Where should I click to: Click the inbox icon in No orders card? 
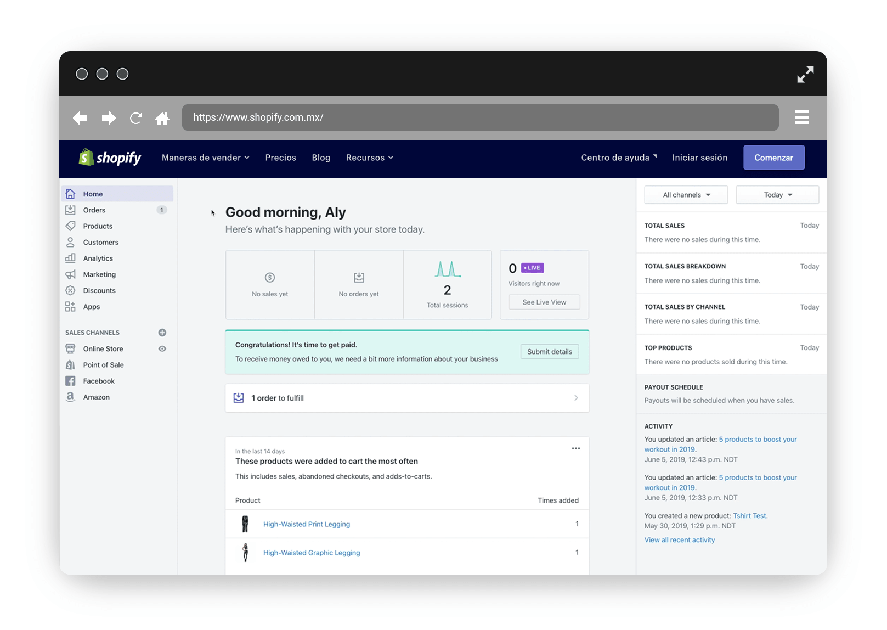(359, 278)
